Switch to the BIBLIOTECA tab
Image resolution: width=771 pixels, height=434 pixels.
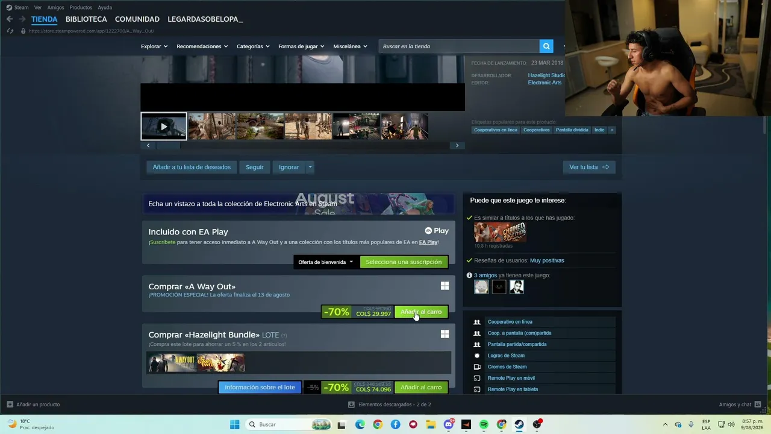(86, 19)
